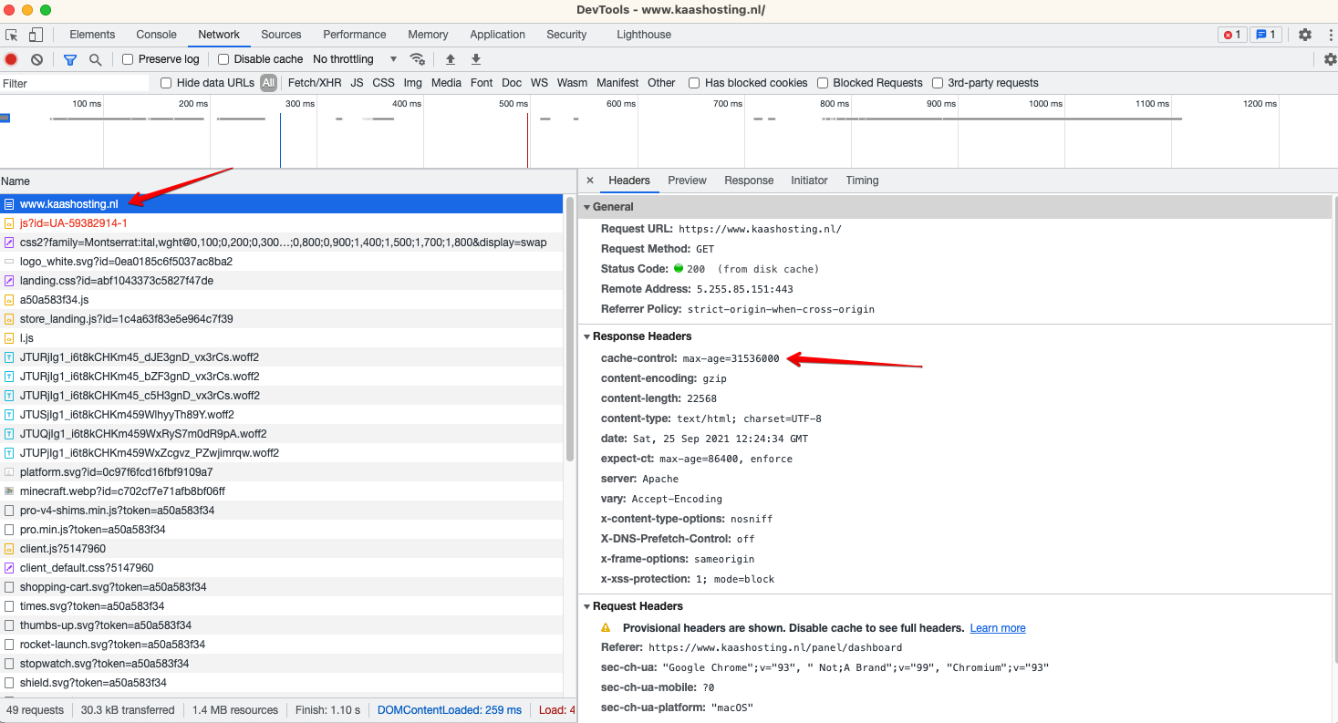Click the Filter text input field
Viewport: 1338px width, 723px height.
[x=75, y=83]
